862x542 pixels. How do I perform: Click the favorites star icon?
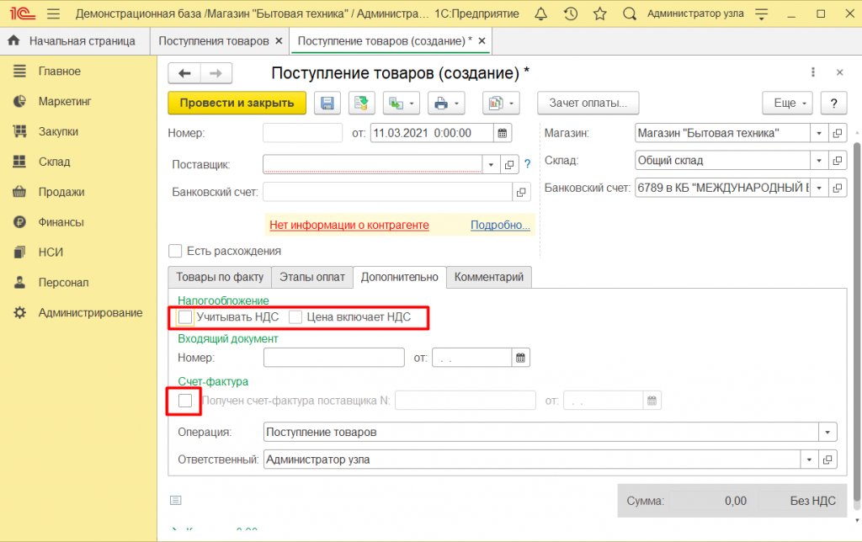pos(599,13)
